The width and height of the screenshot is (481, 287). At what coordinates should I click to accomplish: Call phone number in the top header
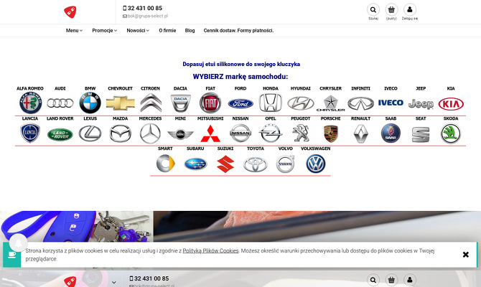tap(145, 8)
